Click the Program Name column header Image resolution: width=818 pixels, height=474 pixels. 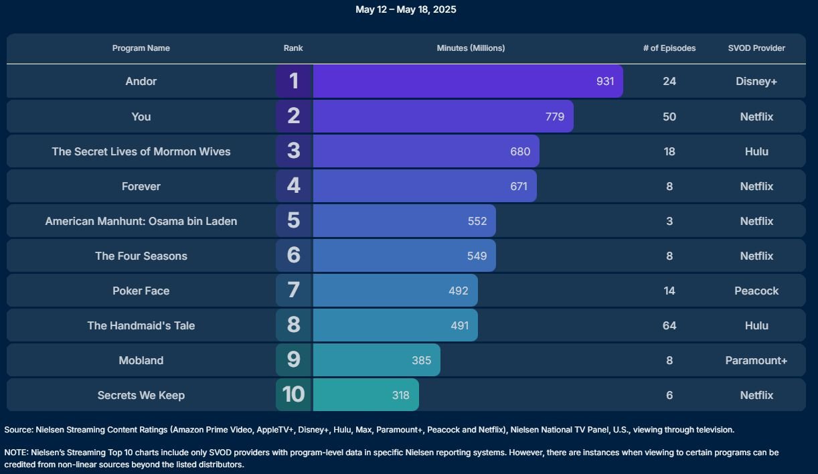coord(141,48)
